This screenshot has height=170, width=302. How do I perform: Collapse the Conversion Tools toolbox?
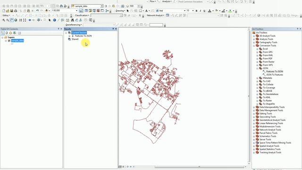pyautogui.click(x=254, y=46)
